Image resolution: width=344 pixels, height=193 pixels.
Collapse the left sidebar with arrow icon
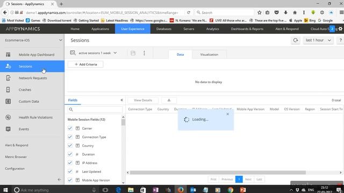60,180
